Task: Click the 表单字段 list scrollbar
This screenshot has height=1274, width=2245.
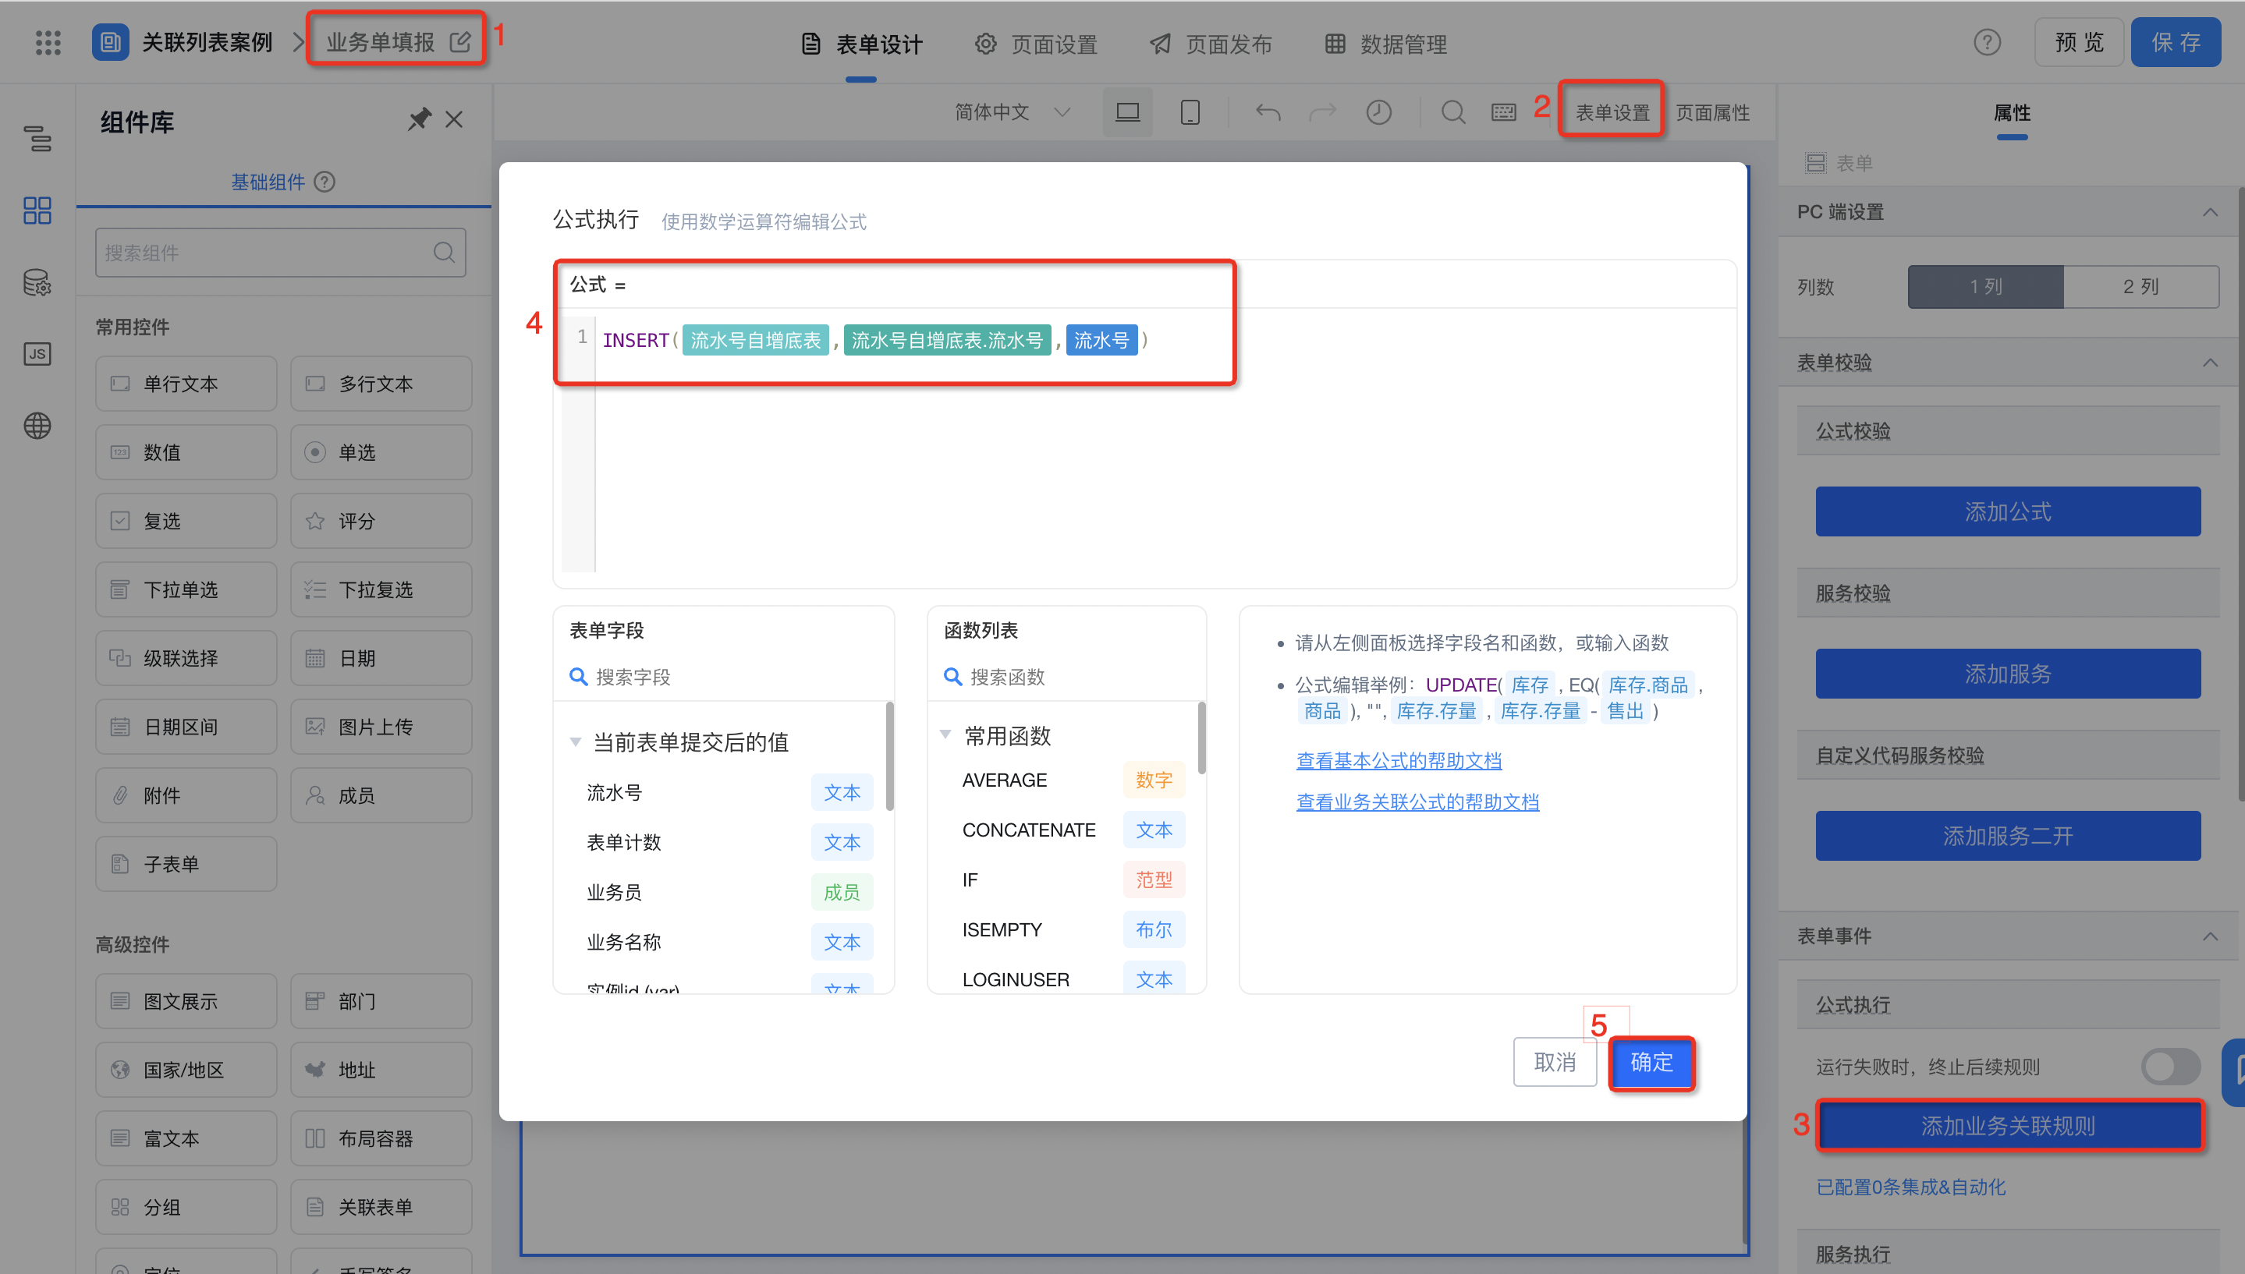Action: click(x=889, y=757)
